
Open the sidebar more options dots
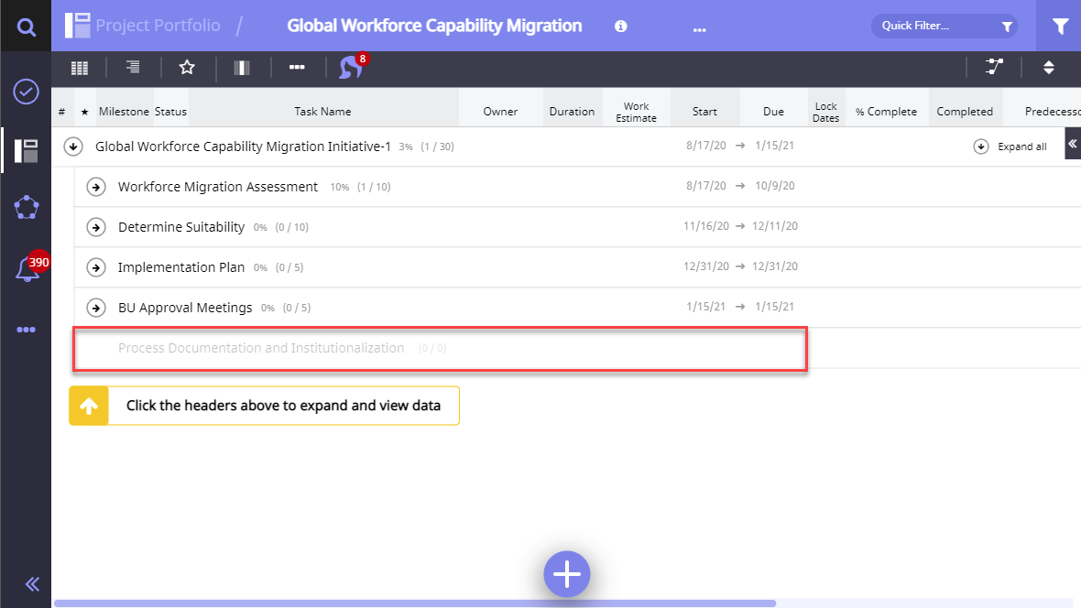[x=27, y=330]
